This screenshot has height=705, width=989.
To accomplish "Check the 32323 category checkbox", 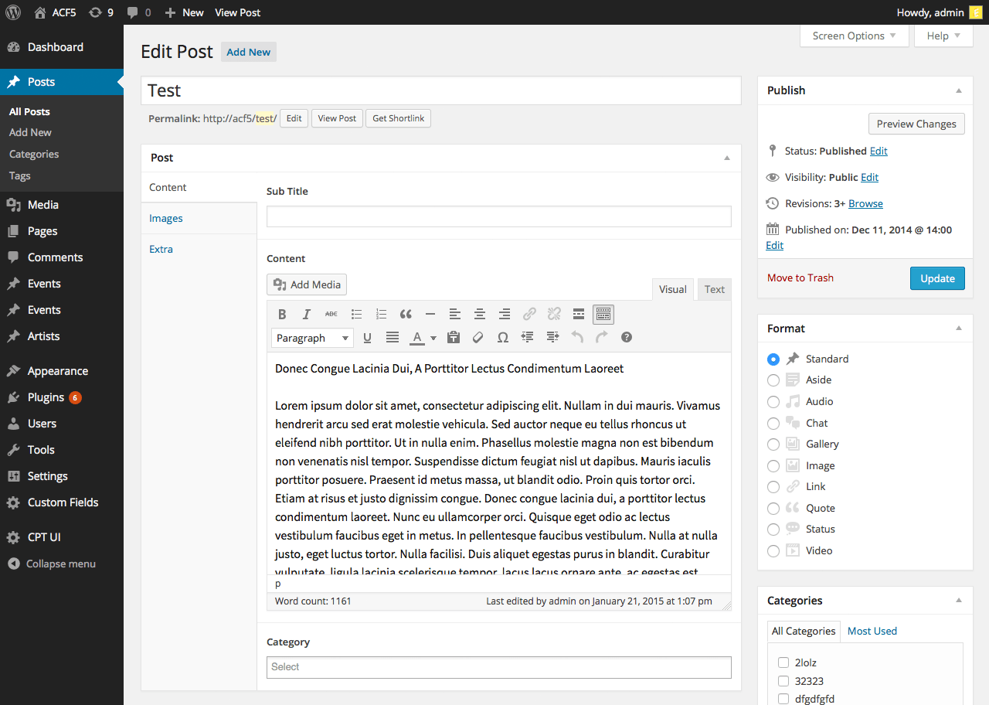I will pyautogui.click(x=783, y=681).
